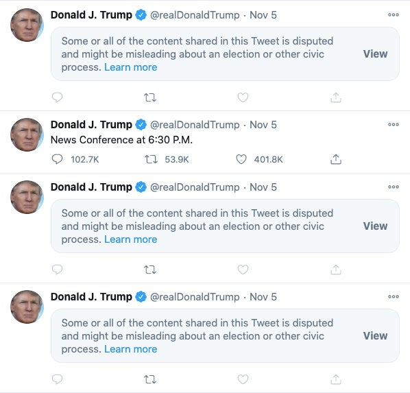The width and height of the screenshot is (410, 393).
Task: Click View on the last tweet's disputed notice
Action: click(x=375, y=335)
